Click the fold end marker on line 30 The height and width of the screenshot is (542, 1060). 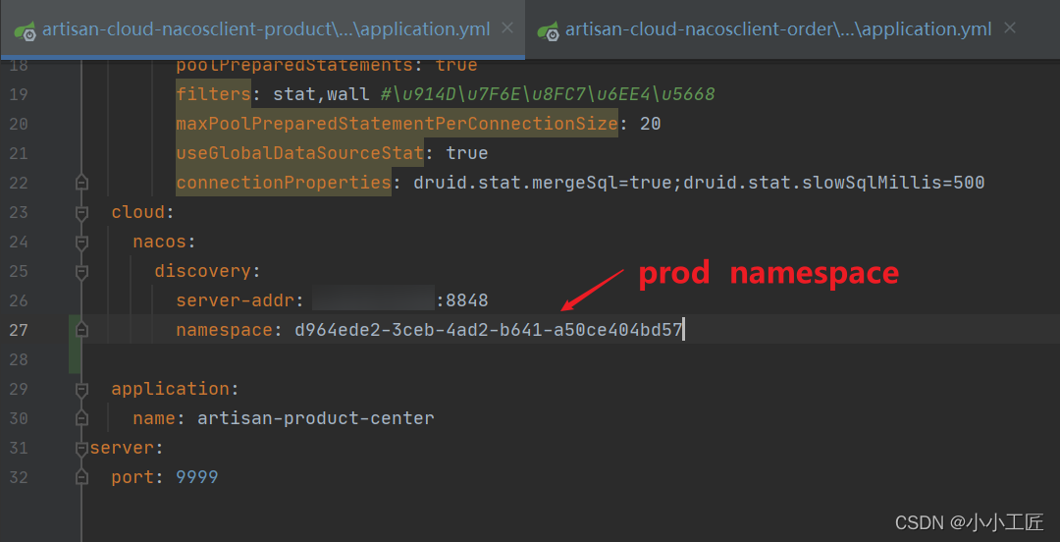(x=81, y=419)
